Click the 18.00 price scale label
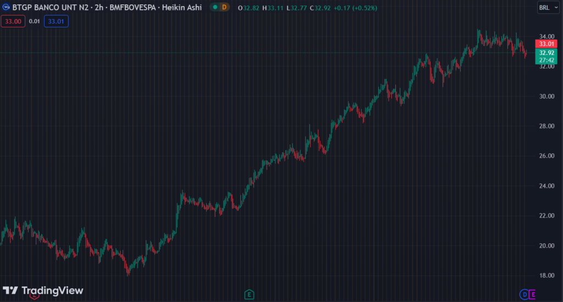Viewport: 563px width, 302px height. 547,276
